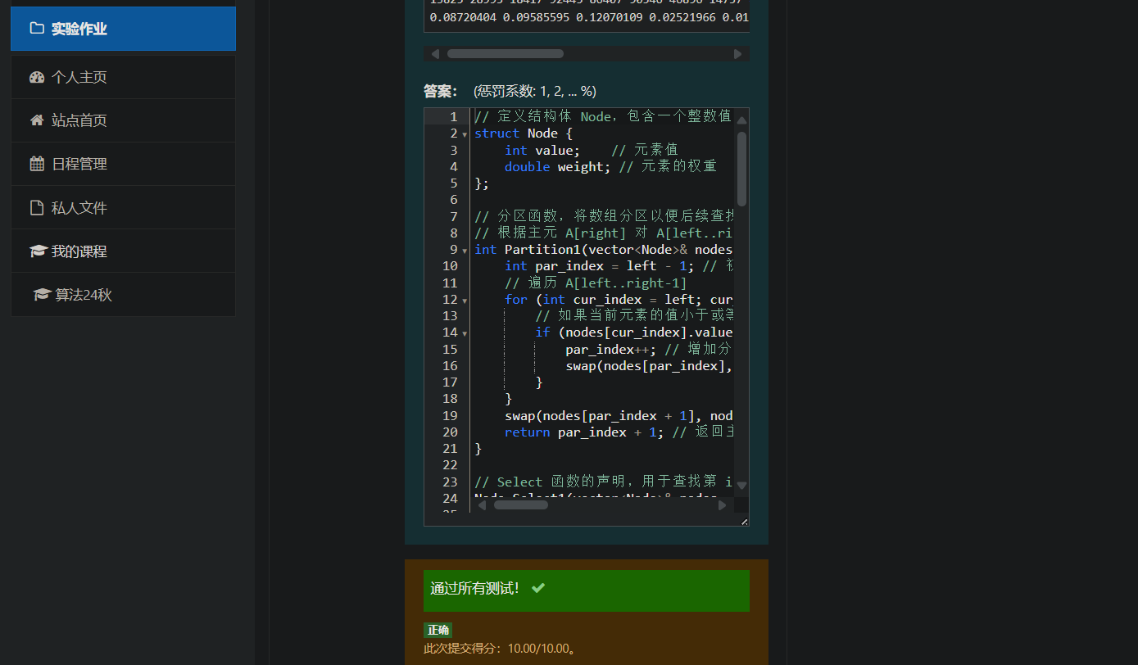Click line number 1 in the gutter
Image resolution: width=1138 pixels, height=665 pixels.
(x=453, y=117)
